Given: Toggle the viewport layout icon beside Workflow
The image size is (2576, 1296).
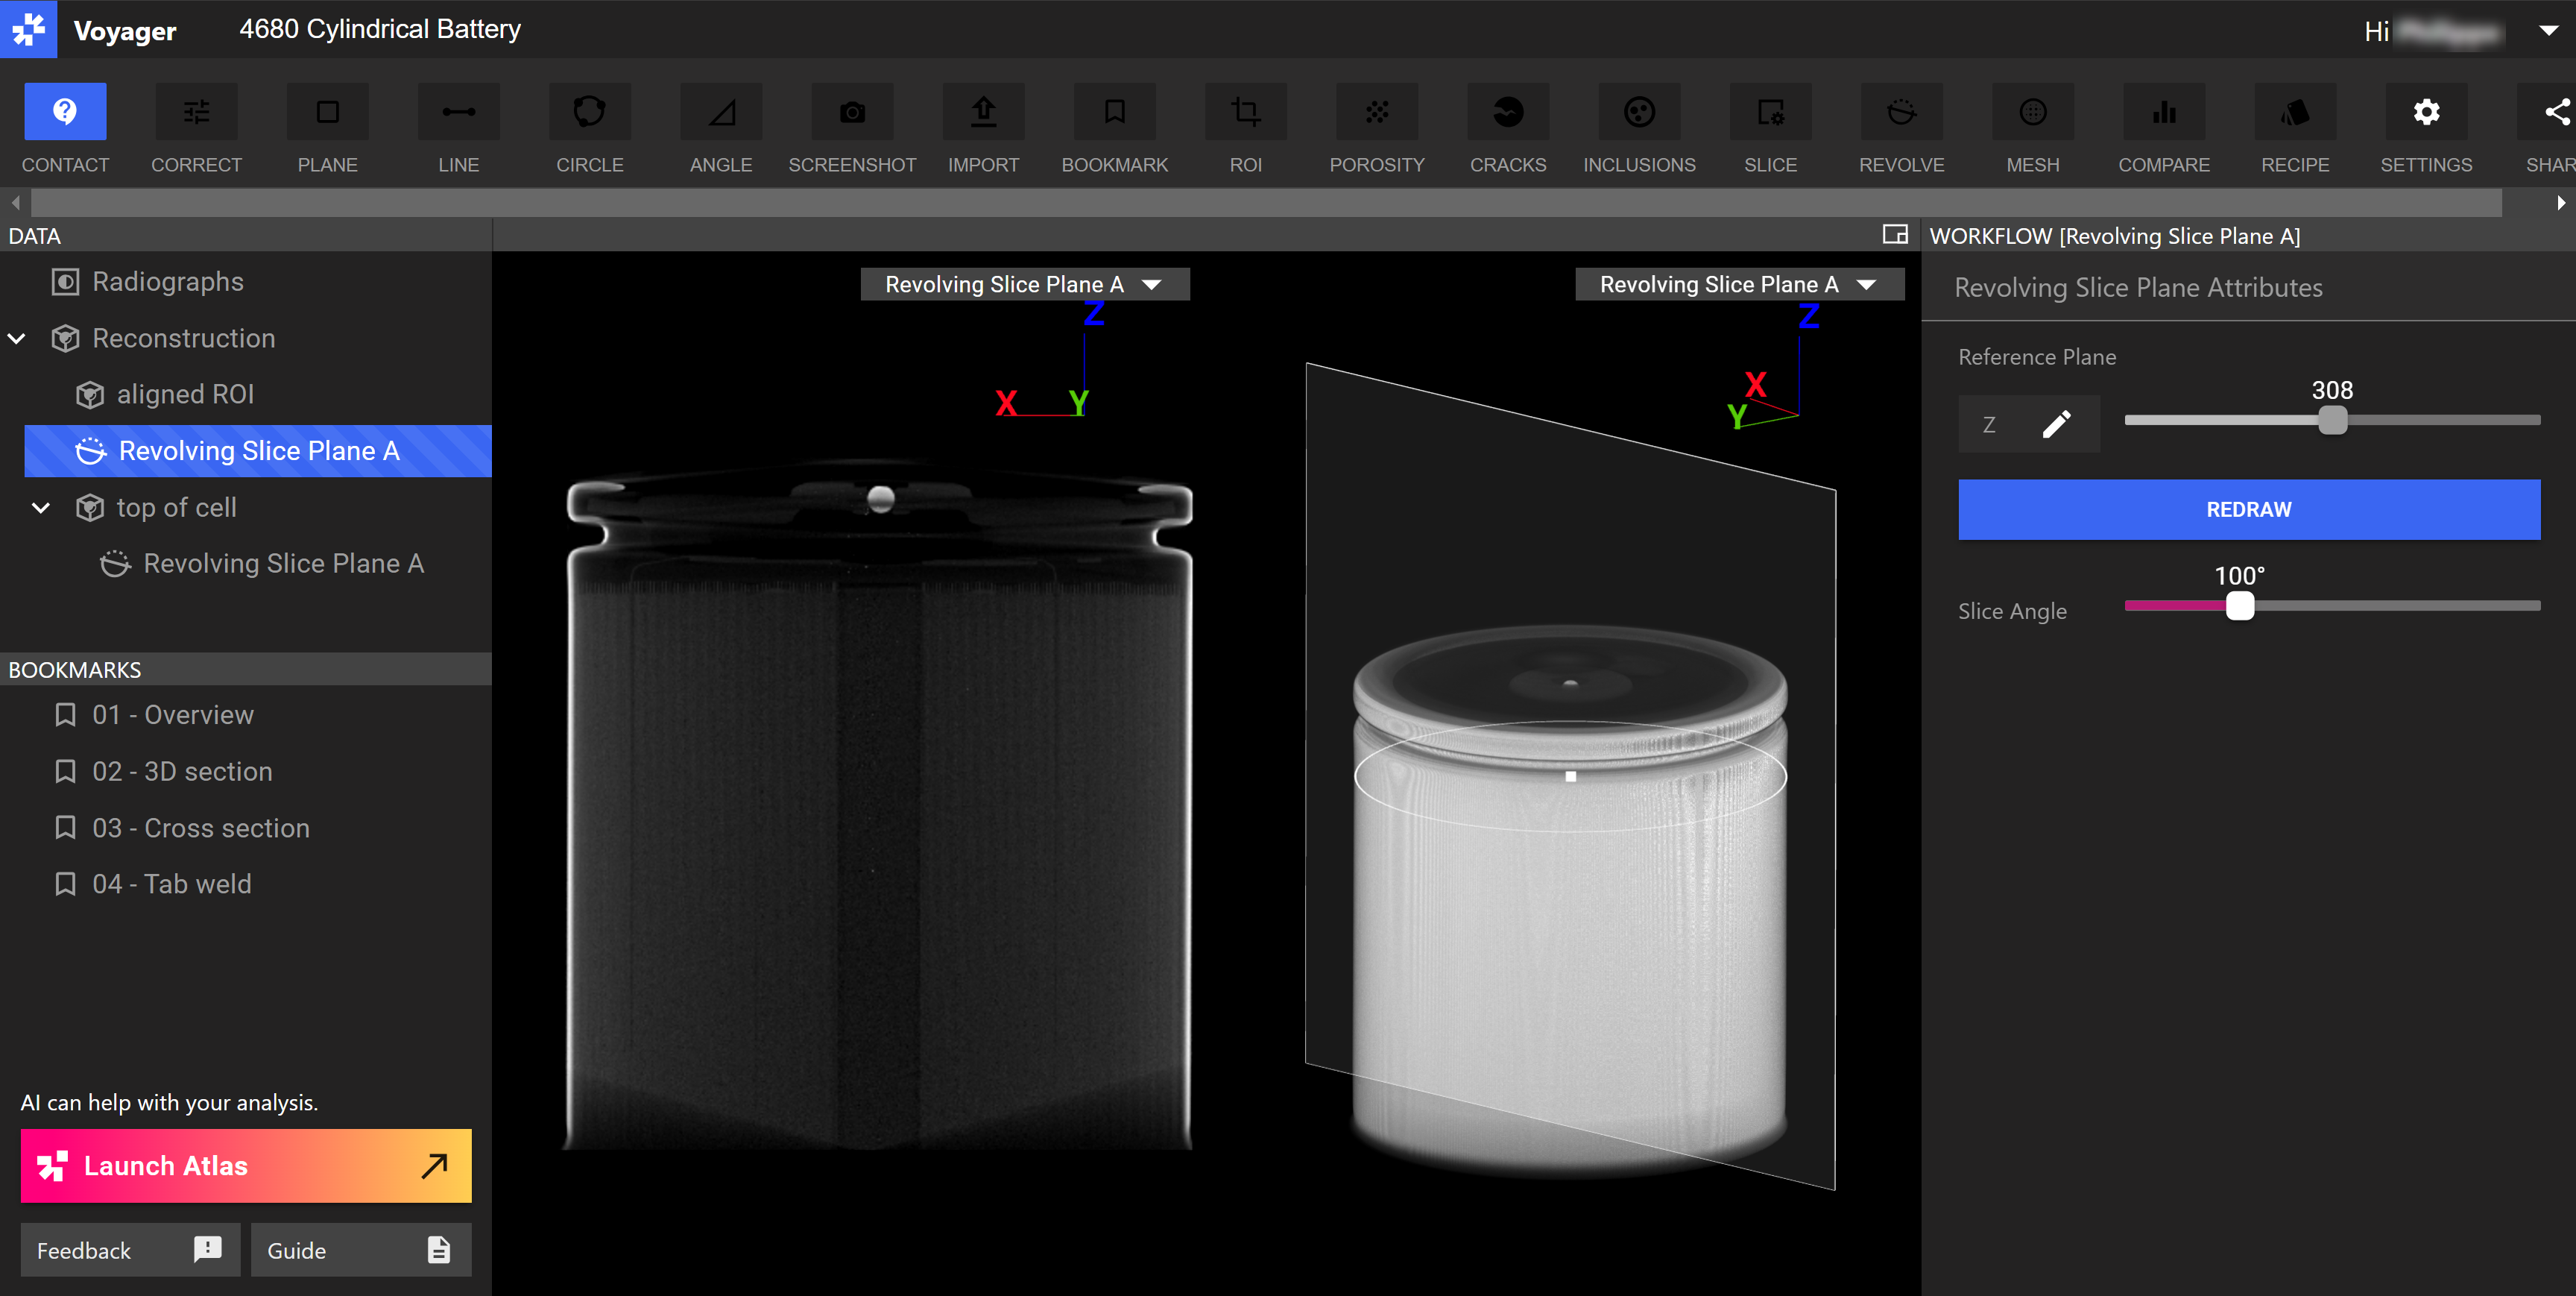Looking at the screenshot, I should point(1894,235).
